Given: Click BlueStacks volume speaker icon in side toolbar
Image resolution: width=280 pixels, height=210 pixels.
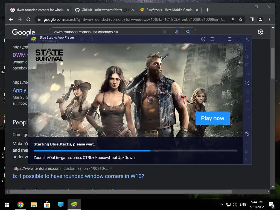Looking at the screenshot, I should pos(247,57).
